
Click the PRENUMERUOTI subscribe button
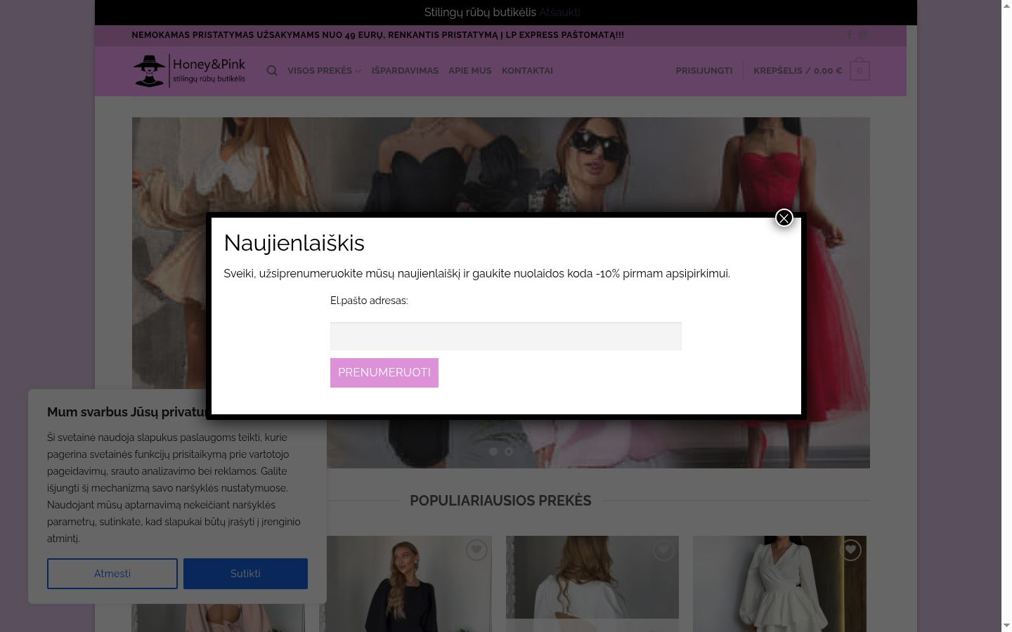tap(384, 373)
